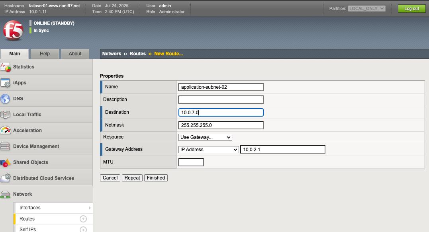
Task: Switch to the About tab
Action: (x=75, y=54)
